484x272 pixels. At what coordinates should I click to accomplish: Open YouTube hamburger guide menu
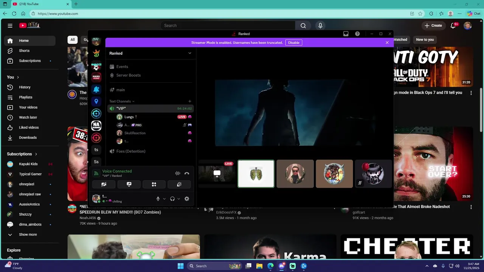10,26
